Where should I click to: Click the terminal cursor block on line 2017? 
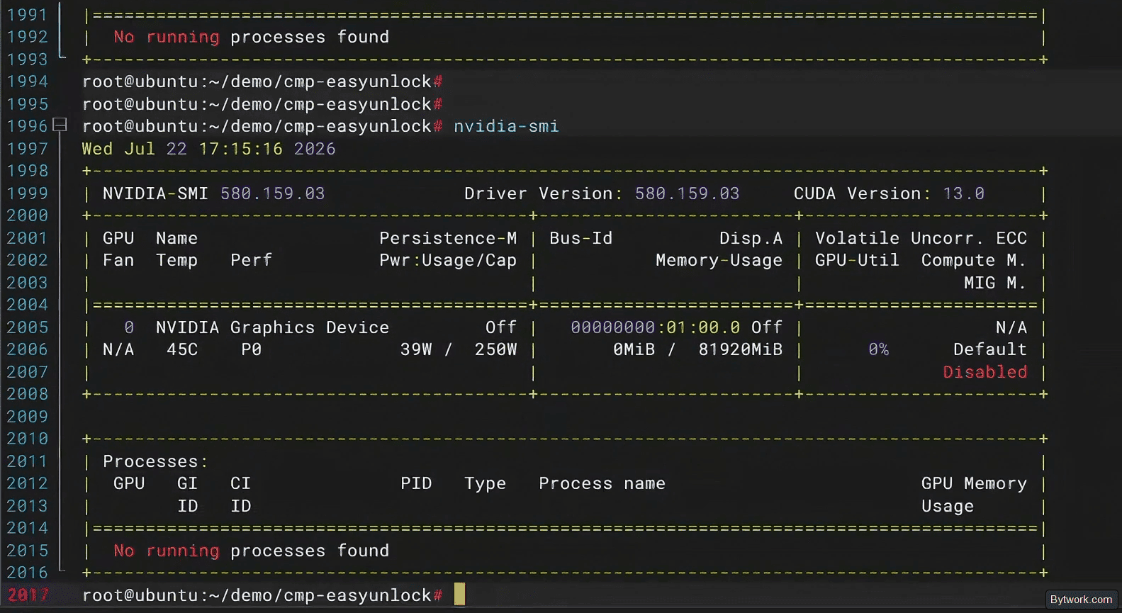[459, 594]
